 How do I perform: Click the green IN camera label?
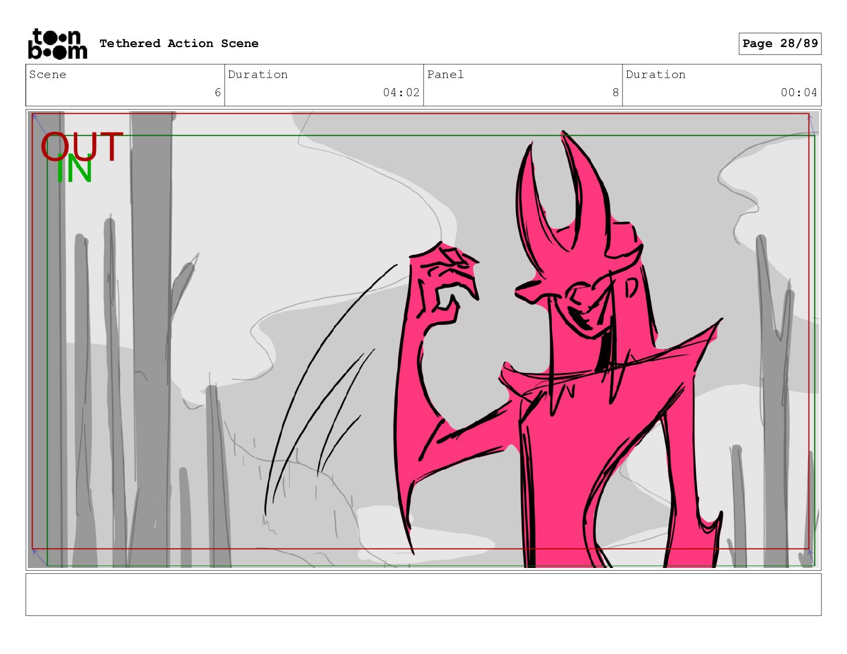(74, 170)
